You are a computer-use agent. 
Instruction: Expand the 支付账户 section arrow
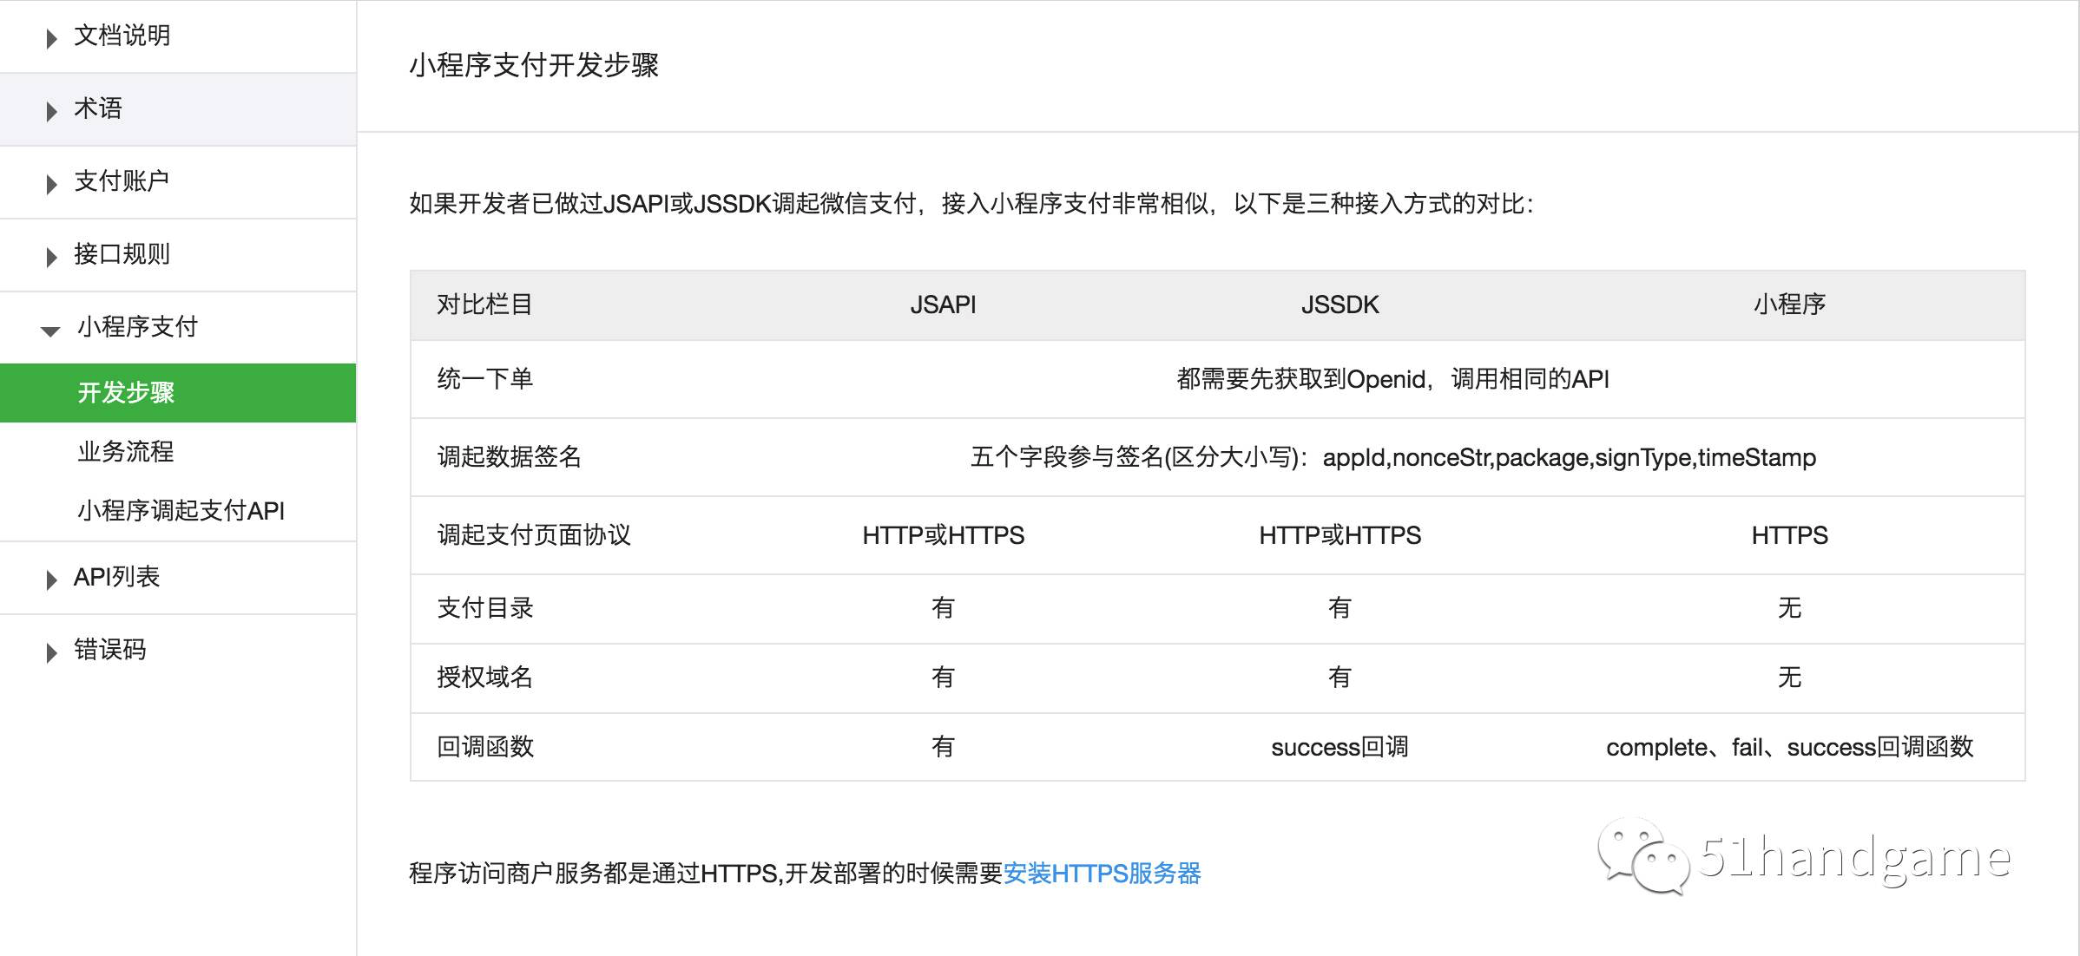[51, 184]
